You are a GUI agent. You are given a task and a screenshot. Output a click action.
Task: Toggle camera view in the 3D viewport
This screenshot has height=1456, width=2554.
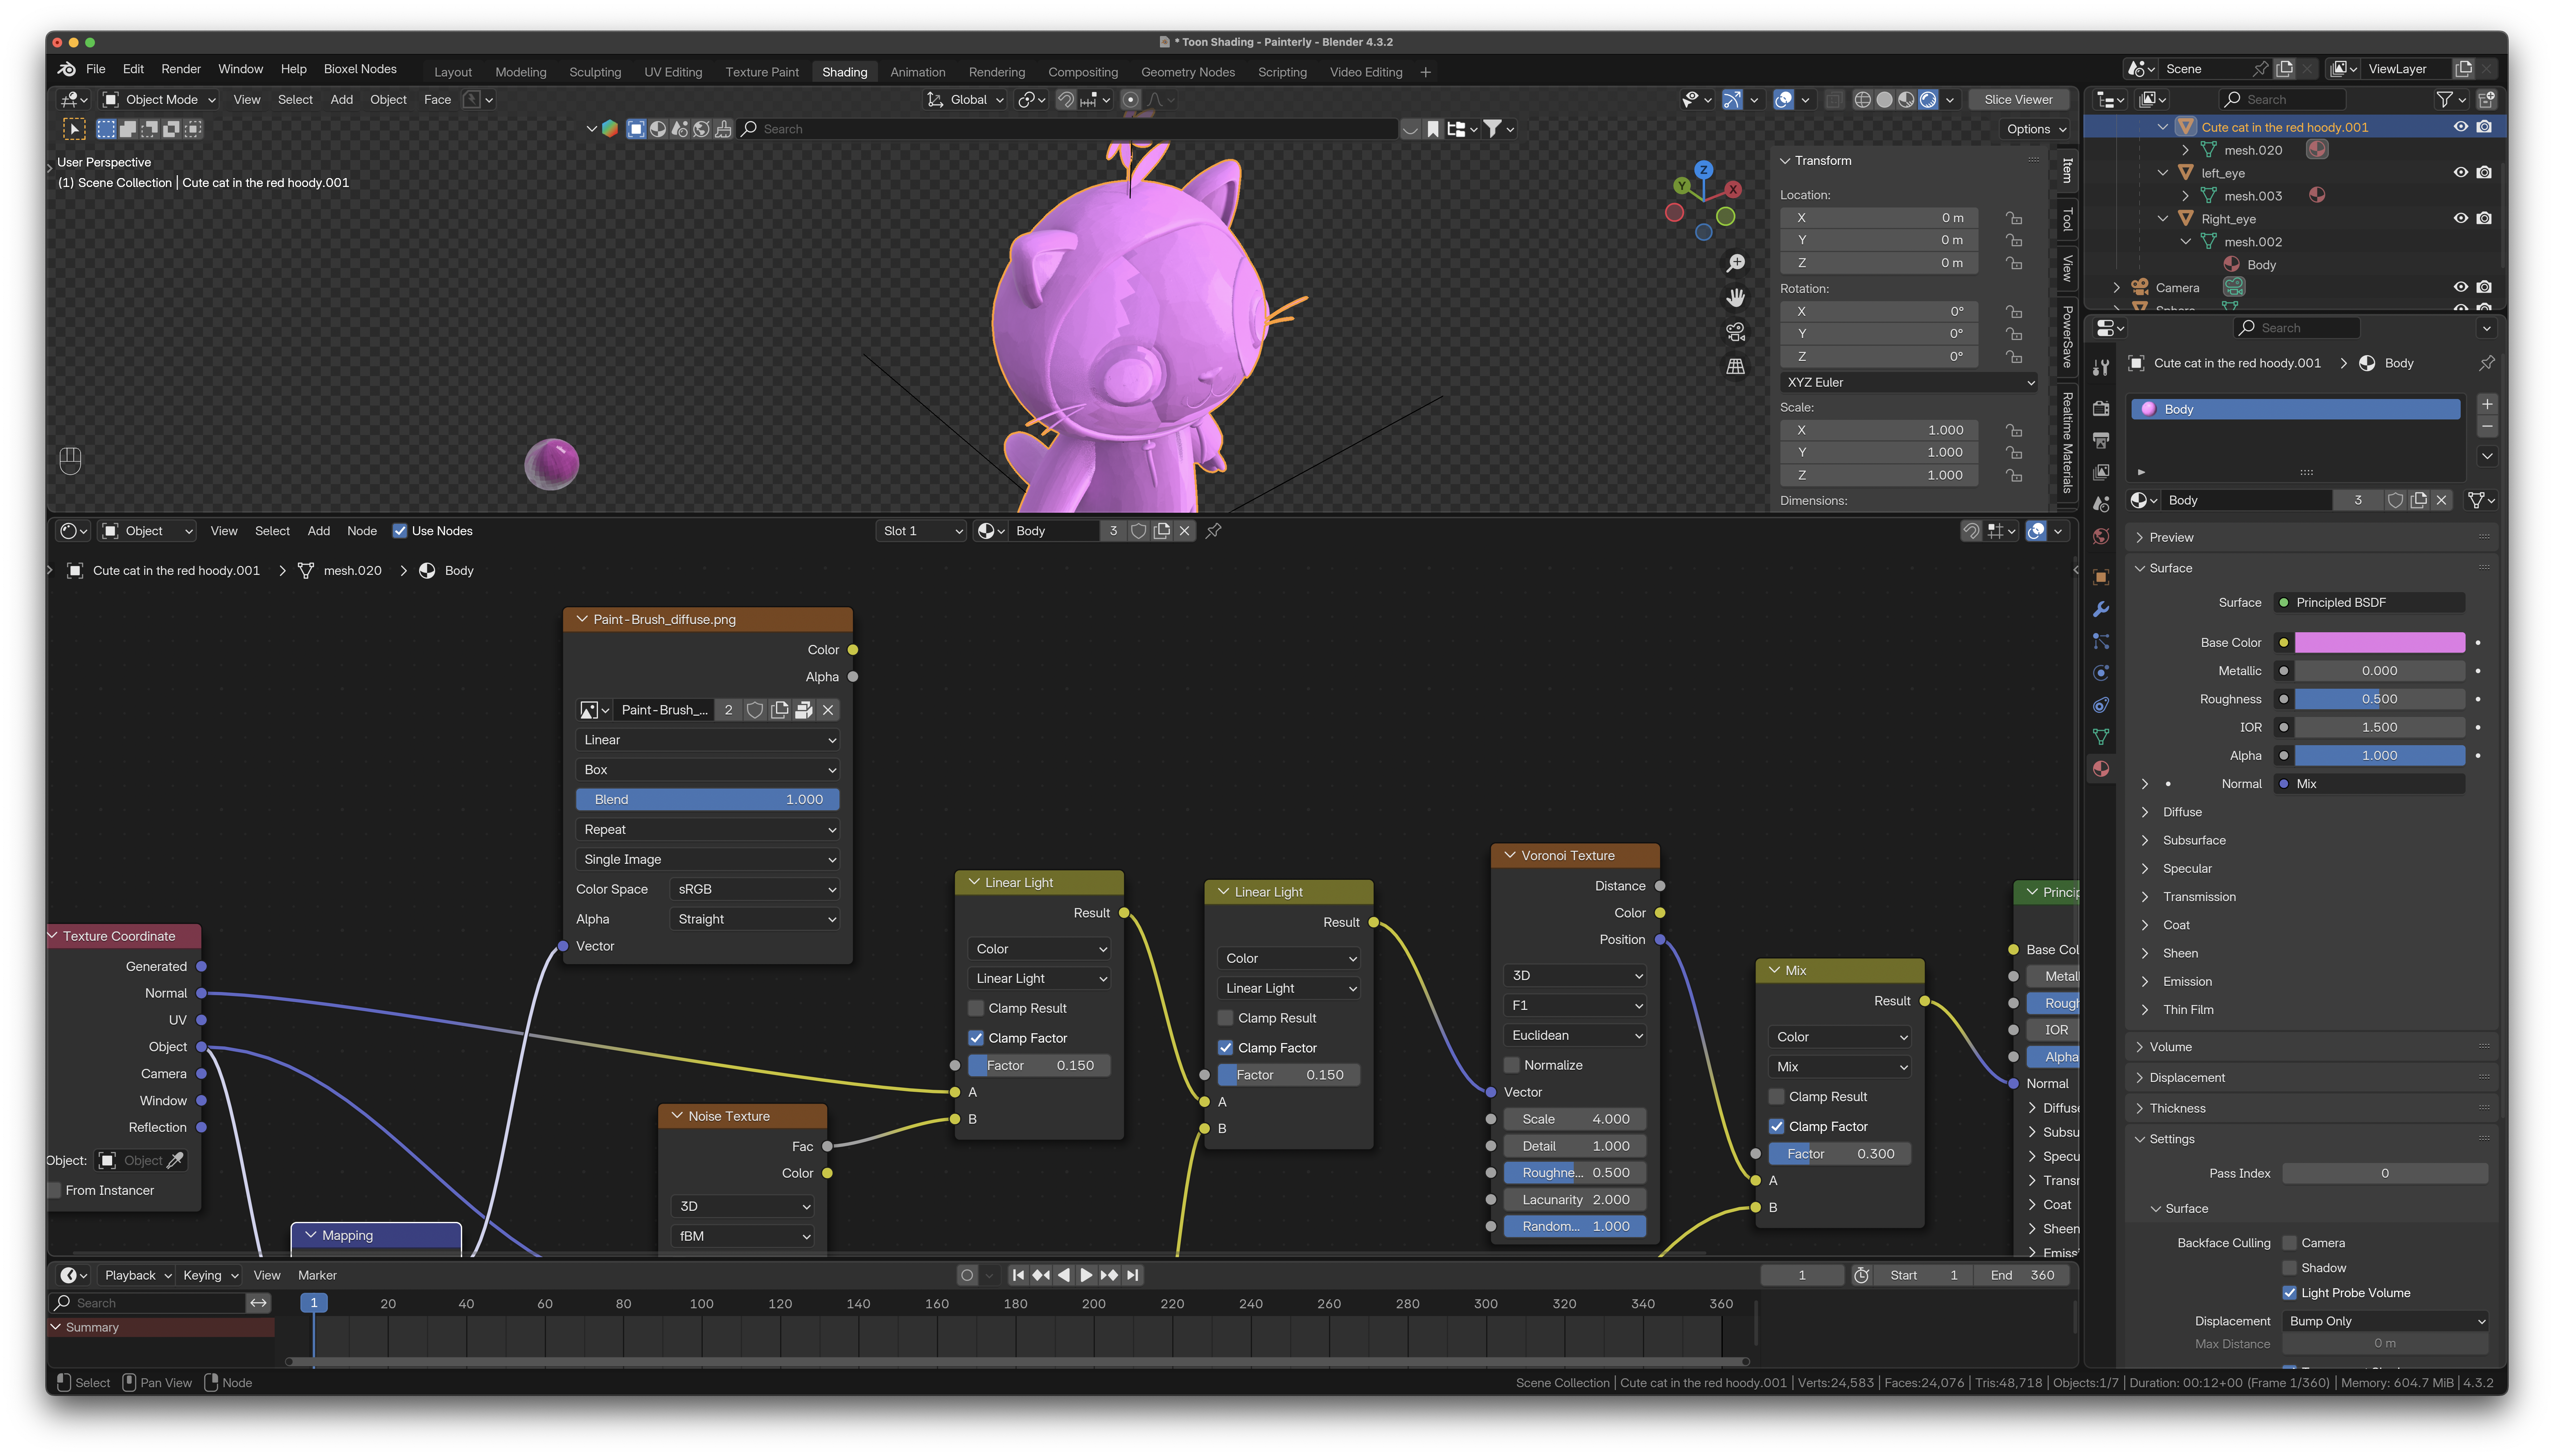[x=1736, y=332]
